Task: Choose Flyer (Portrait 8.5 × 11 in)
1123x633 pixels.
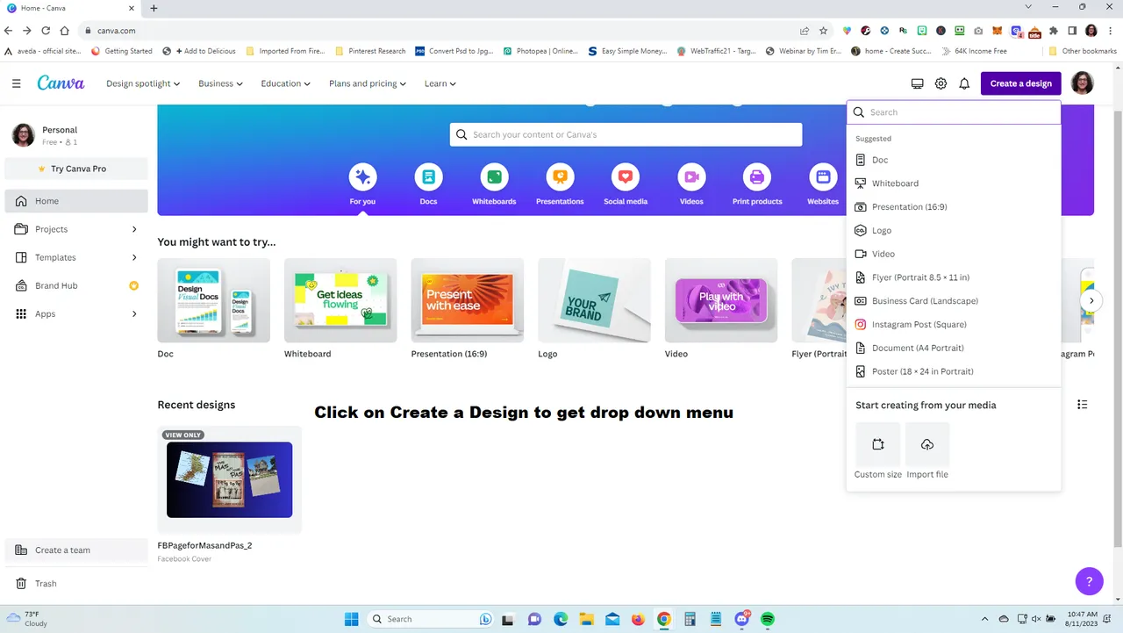Action: 954,277
